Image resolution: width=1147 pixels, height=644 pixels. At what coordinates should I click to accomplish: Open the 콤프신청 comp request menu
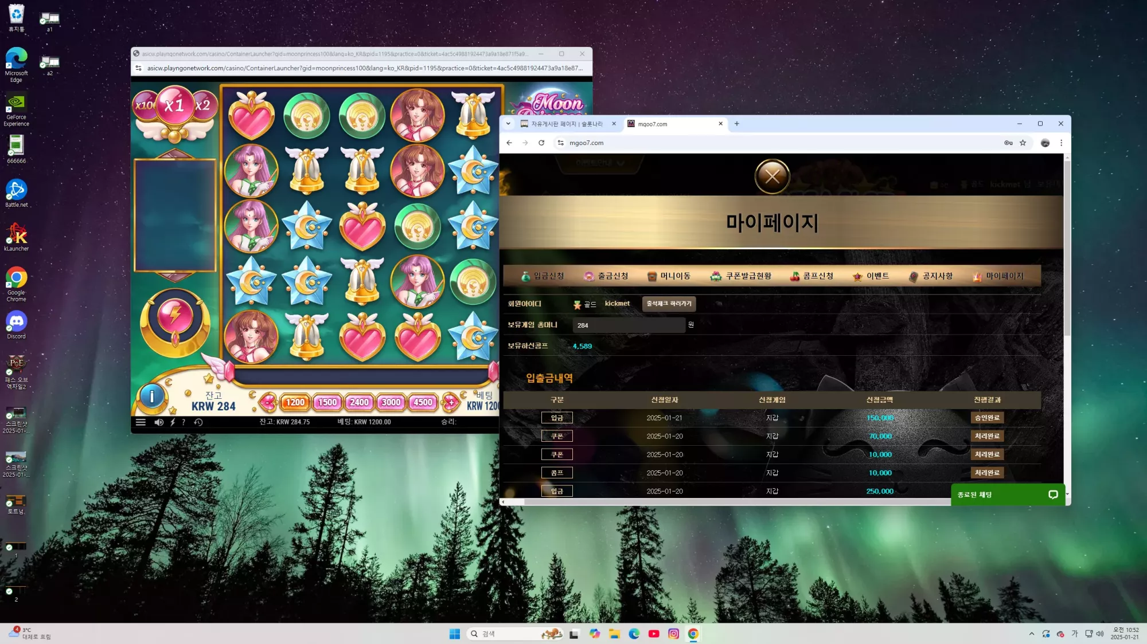click(x=812, y=276)
